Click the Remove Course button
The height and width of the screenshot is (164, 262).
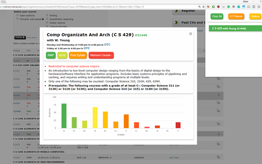coord(101,55)
